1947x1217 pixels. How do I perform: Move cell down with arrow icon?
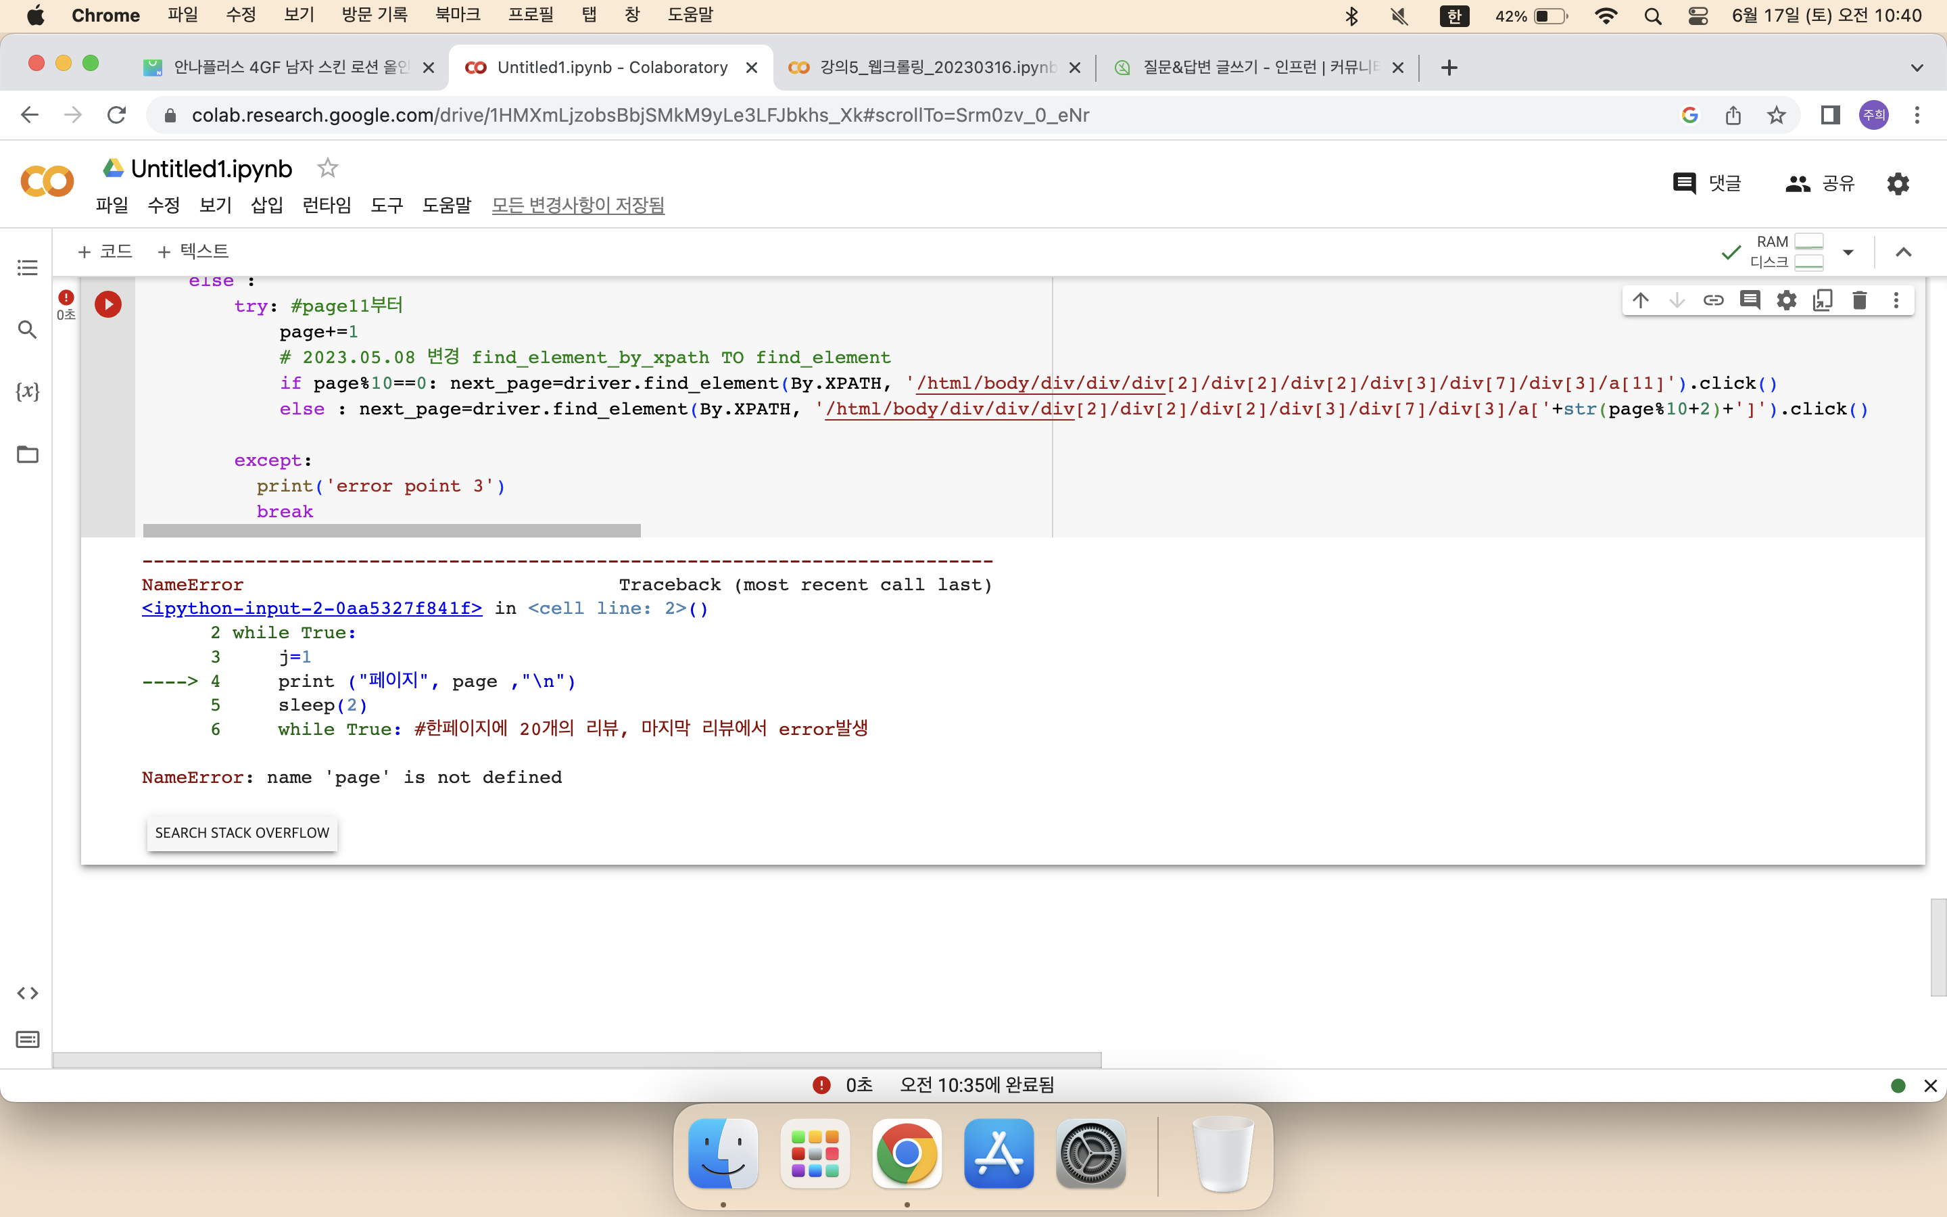[x=1677, y=300]
